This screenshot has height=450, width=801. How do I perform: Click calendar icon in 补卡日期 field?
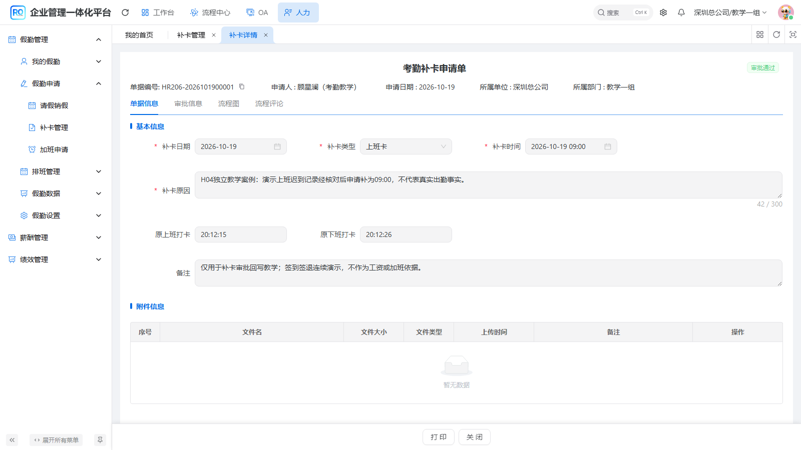coord(277,146)
